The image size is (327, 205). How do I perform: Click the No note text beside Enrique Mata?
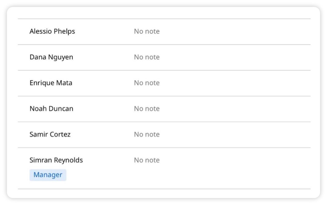(x=147, y=83)
